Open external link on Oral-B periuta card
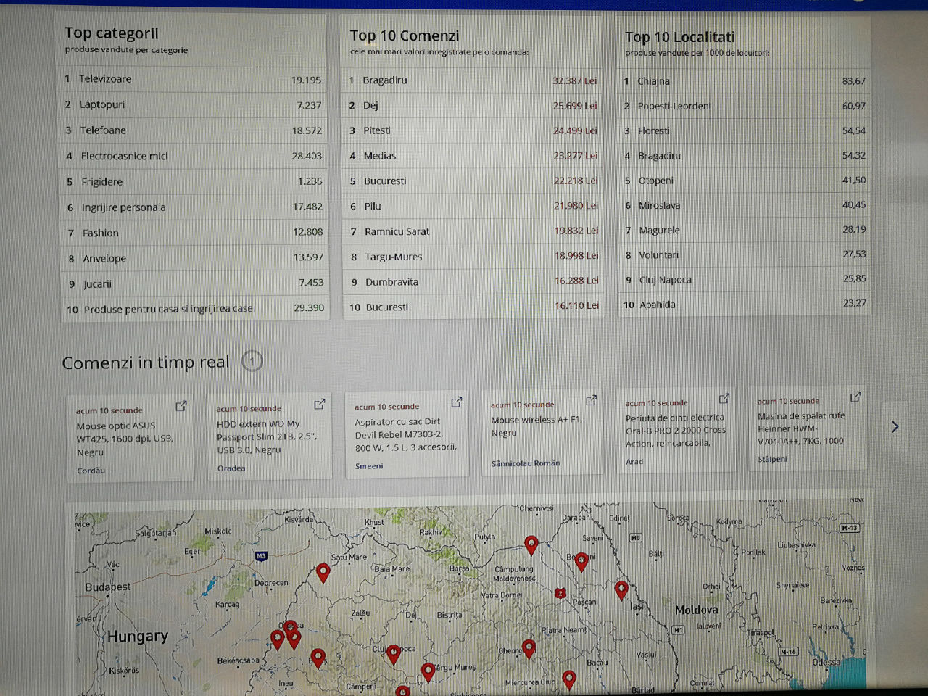This screenshot has width=928, height=696. click(724, 399)
